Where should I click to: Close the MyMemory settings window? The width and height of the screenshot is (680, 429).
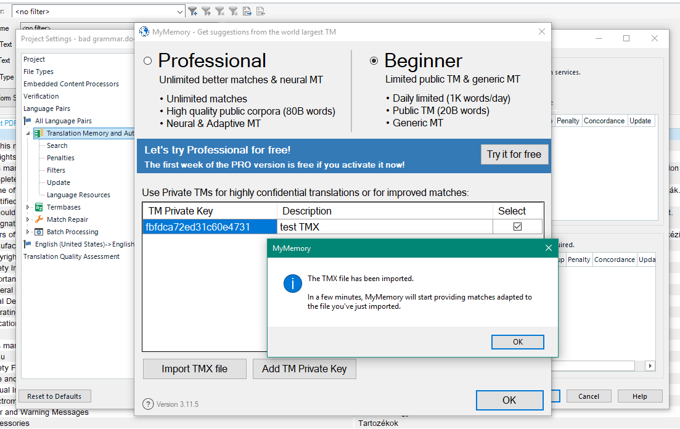click(x=542, y=31)
